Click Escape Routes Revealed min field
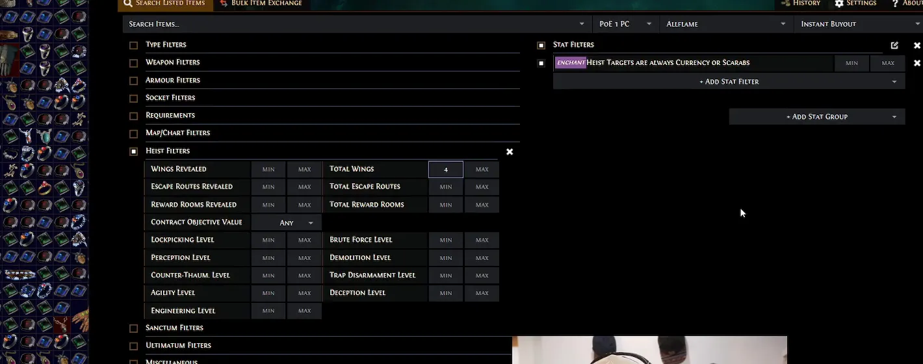Screen dimensions: 923x364 pyautogui.click(x=268, y=187)
